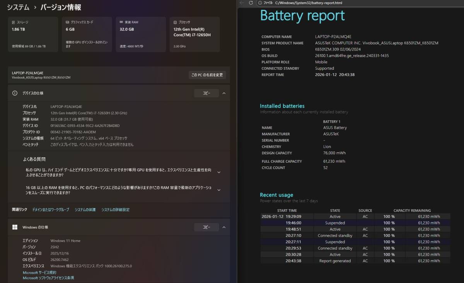This screenshot has width=464, height=283.
Task: Click the Windows logo icon in the Windows specifications section
Action: coord(15,227)
